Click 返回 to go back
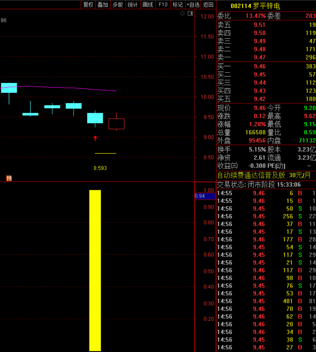This screenshot has height=352, width=316. click(x=208, y=5)
